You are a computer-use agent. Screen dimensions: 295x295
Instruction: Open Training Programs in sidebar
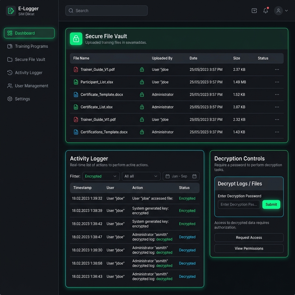click(29, 46)
